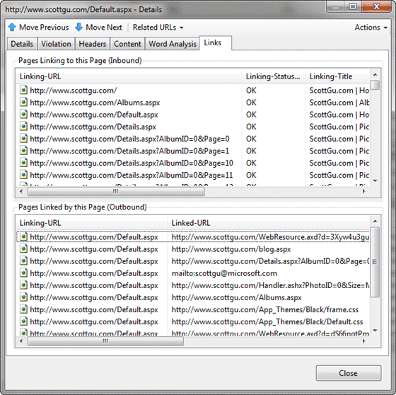This screenshot has height=395, width=396.
Task: Click outbound list horizontal scroll right arrow
Action: [364, 341]
